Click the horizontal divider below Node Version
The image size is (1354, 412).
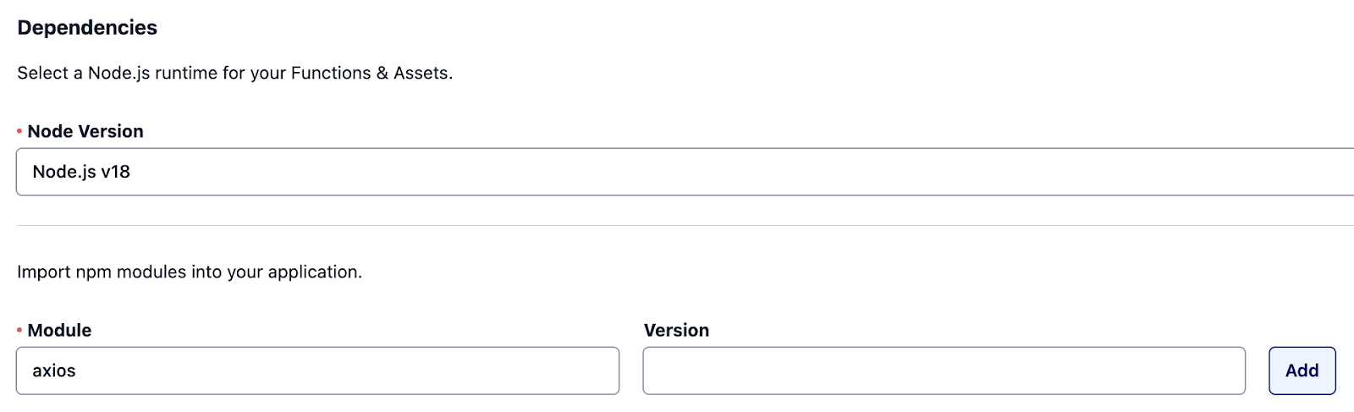coord(685,225)
